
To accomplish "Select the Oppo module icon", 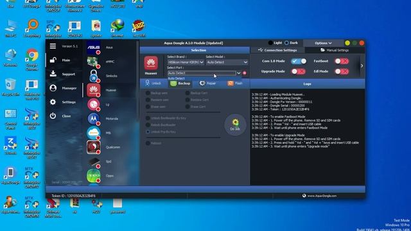I will [x=94, y=176].
